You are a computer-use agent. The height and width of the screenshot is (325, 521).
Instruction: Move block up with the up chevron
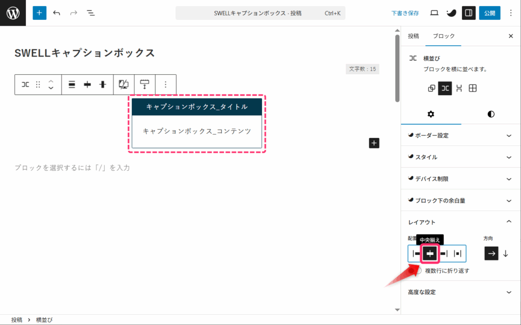(51, 81)
